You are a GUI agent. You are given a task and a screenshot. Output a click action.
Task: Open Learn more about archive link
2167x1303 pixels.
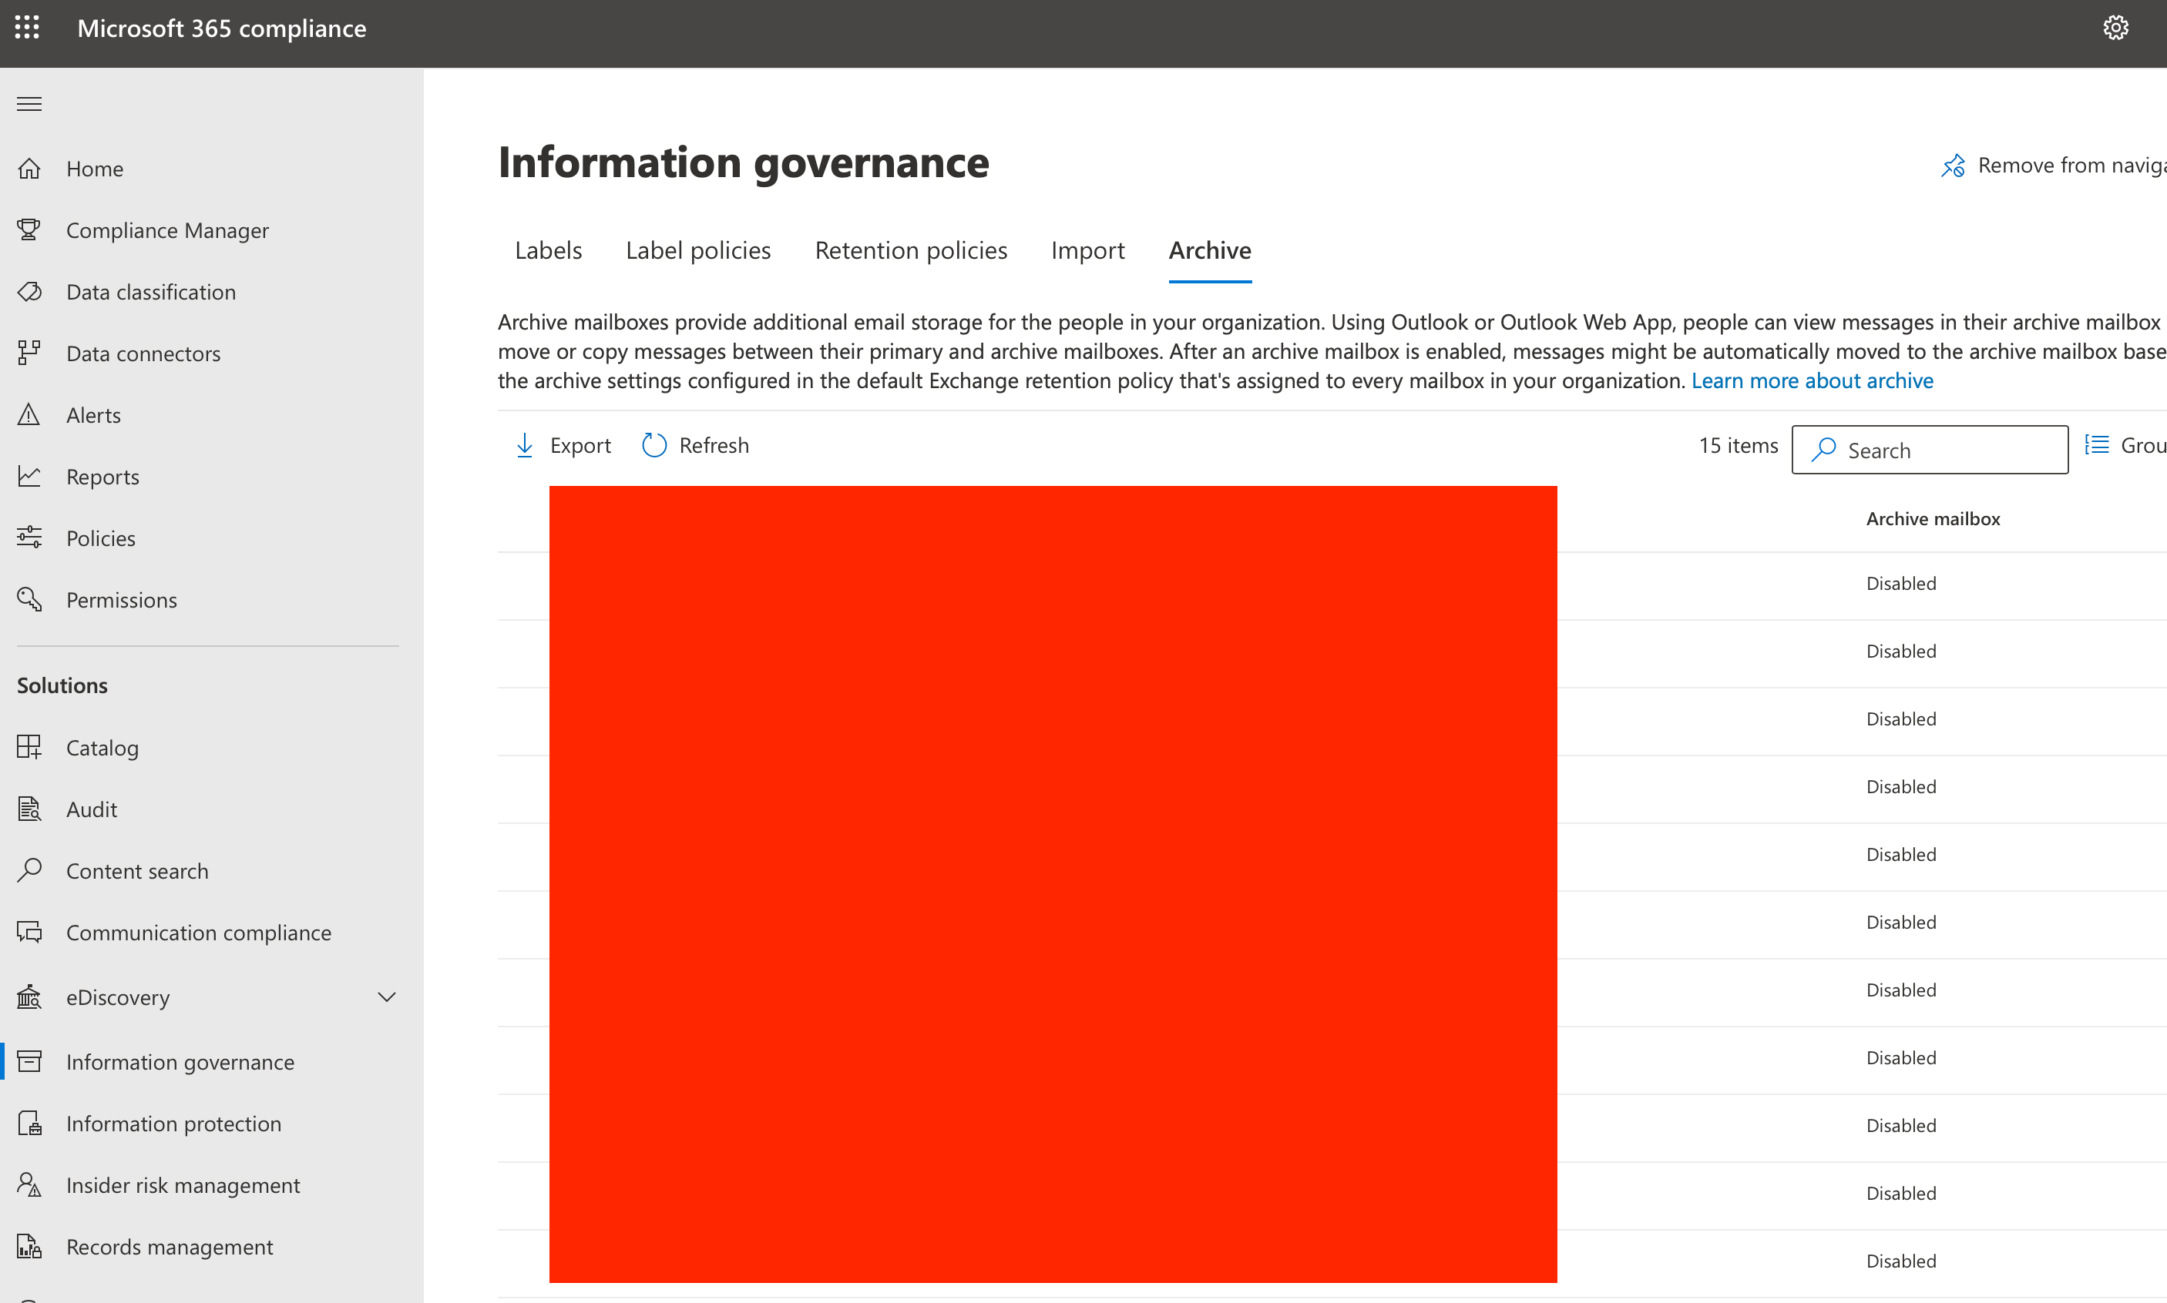tap(1813, 380)
